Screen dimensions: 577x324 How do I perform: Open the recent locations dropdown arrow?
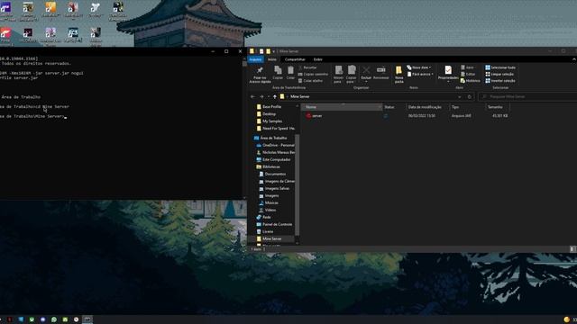(269, 96)
